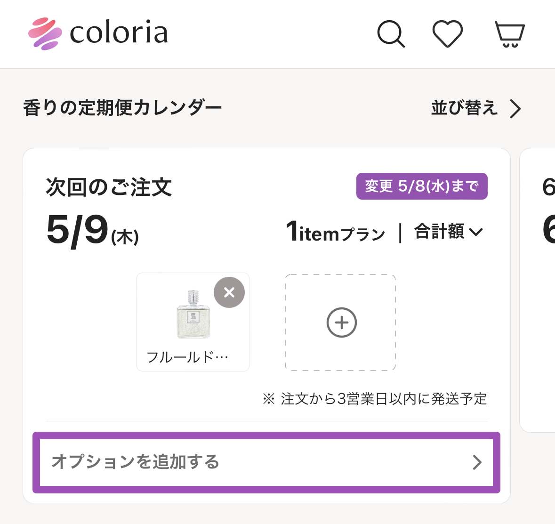The image size is (555, 524).
Task: Click the chevron next to 合計額
Action: click(476, 232)
